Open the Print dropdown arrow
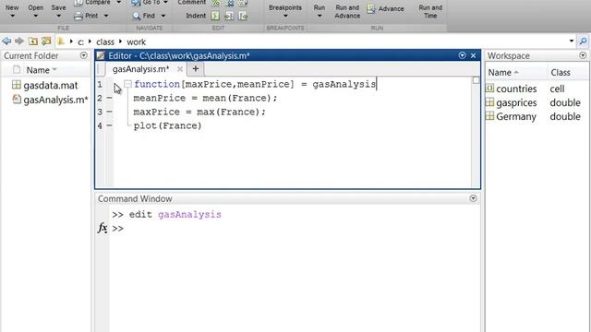Viewport: 591px width, 332px height. (x=106, y=16)
